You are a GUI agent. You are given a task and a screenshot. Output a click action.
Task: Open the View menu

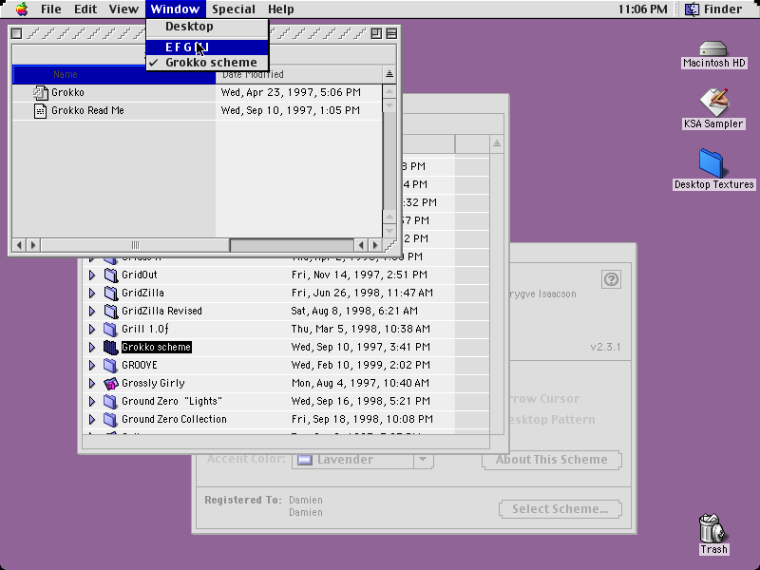(123, 9)
